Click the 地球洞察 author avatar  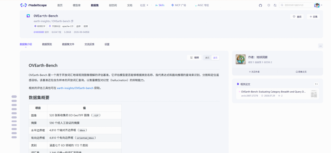tap(241, 59)
